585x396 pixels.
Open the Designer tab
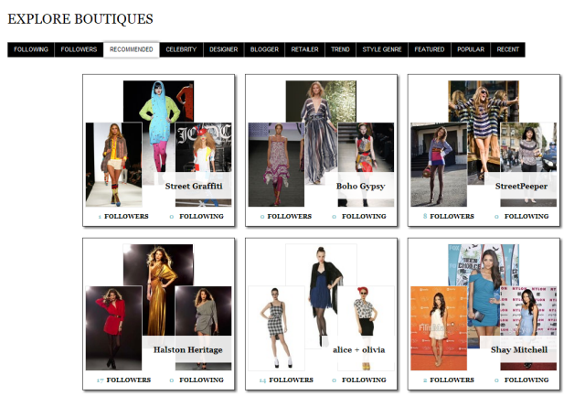tap(224, 49)
